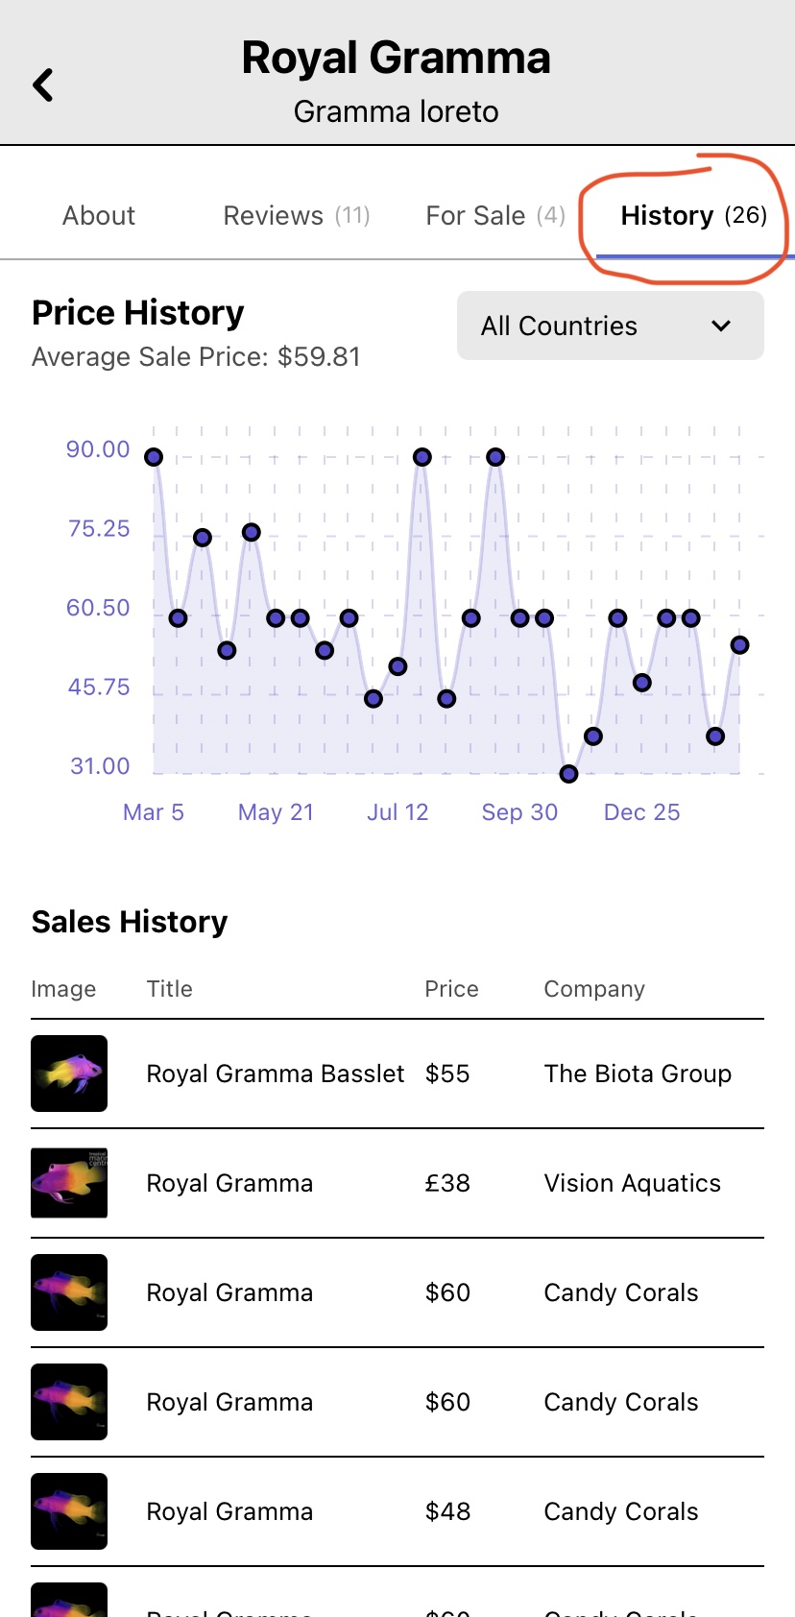Select The Biota Group company name
Viewport: 795px width, 1617px height.
638,1074
